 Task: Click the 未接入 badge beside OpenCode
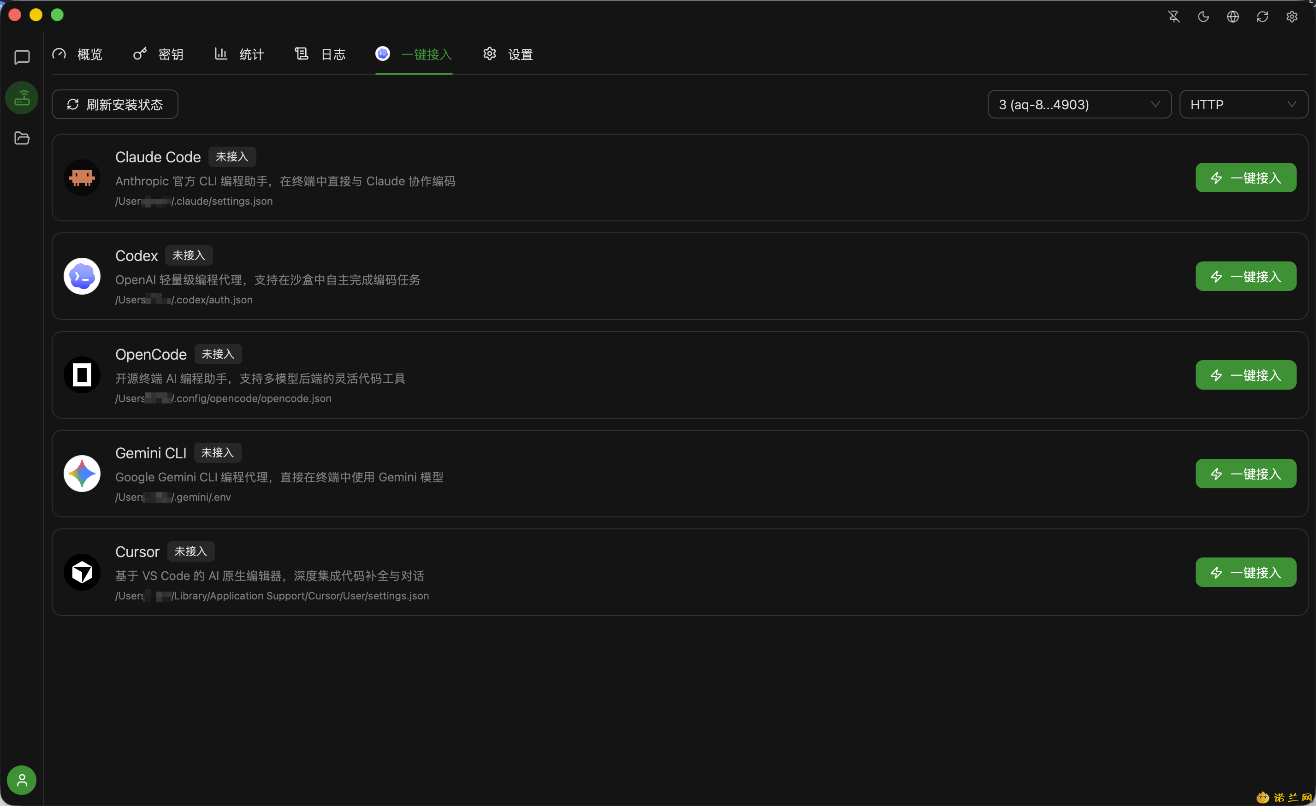pyautogui.click(x=218, y=354)
